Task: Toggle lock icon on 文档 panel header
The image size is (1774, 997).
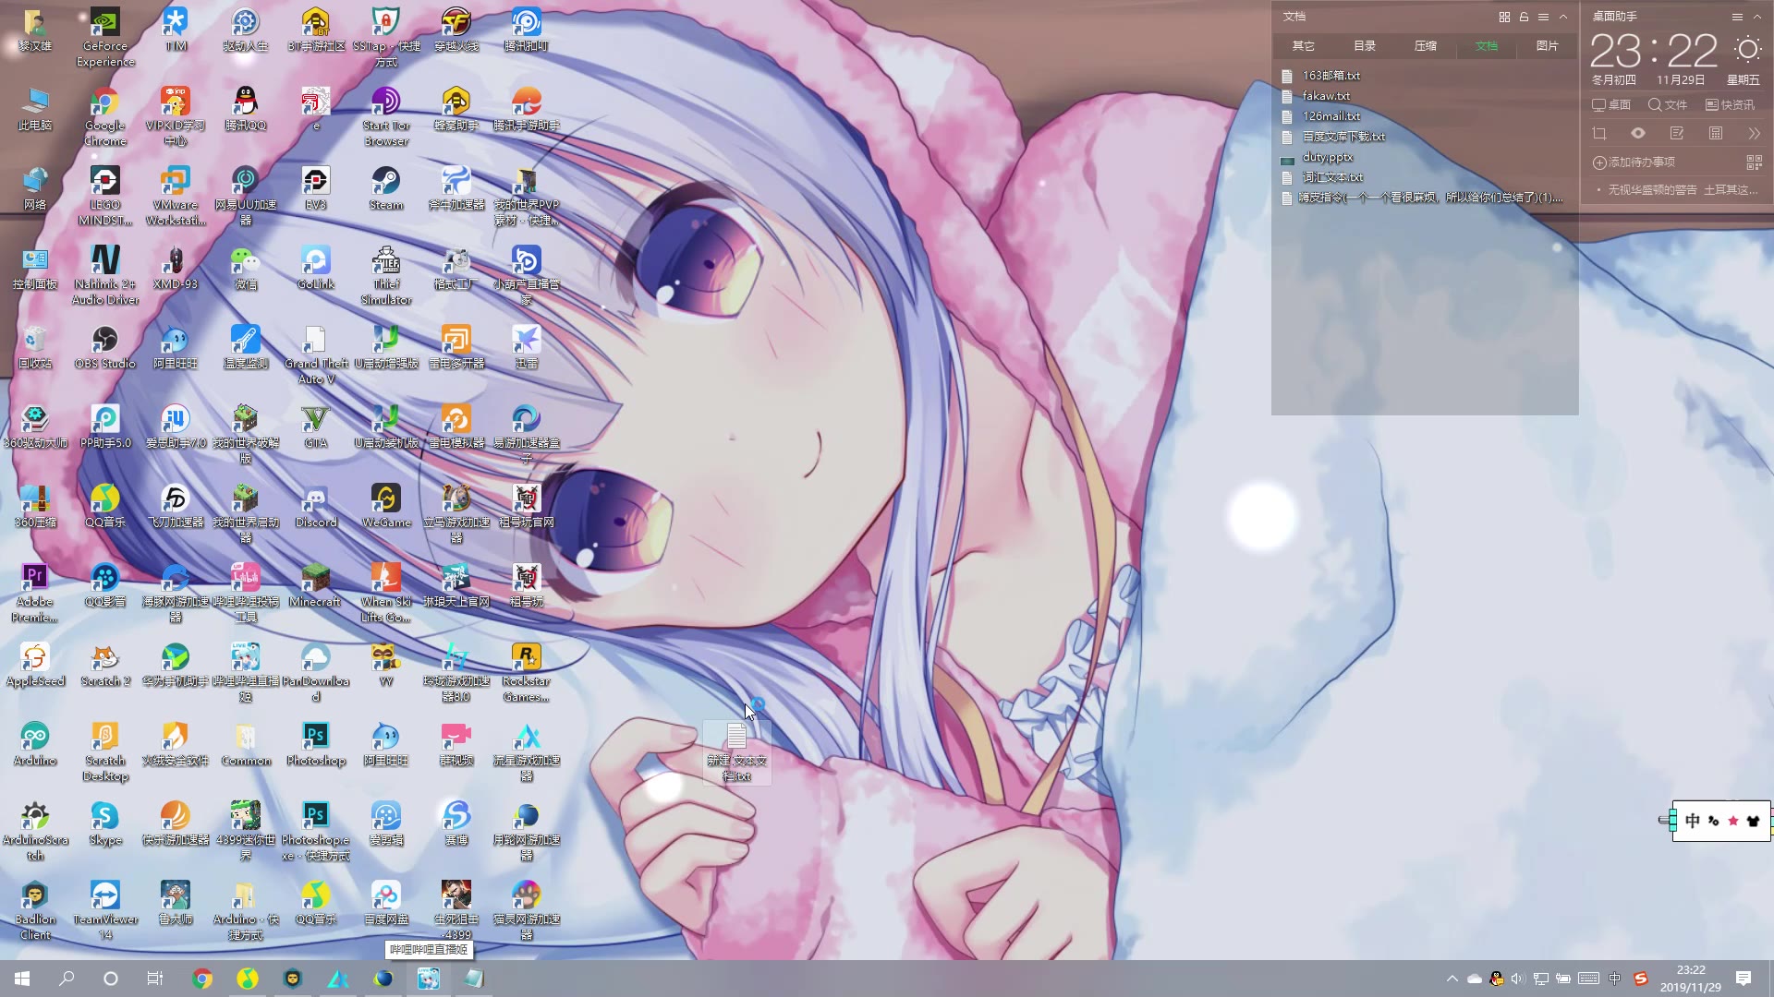Action: 1524,17
